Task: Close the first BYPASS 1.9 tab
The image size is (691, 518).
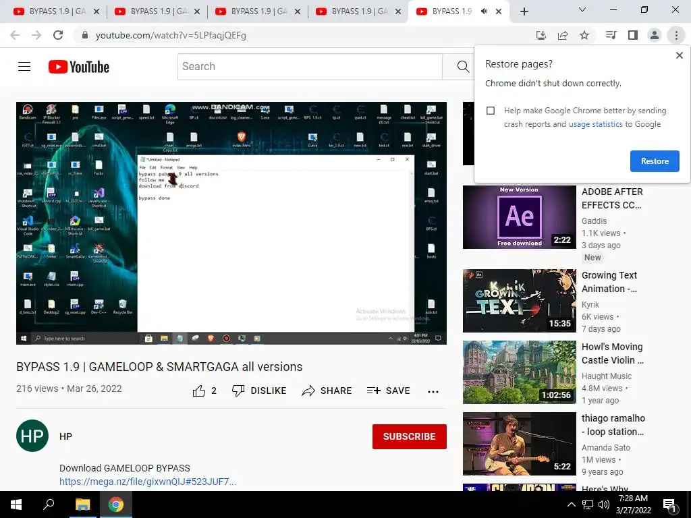Action: 97,11
